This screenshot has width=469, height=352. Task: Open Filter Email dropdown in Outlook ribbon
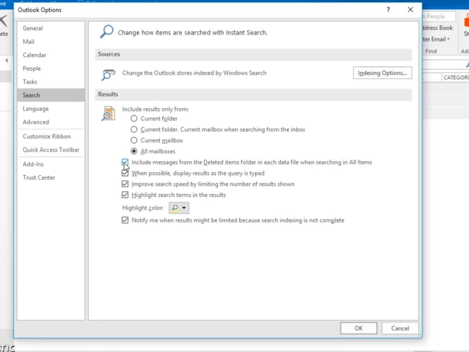[x=436, y=39]
